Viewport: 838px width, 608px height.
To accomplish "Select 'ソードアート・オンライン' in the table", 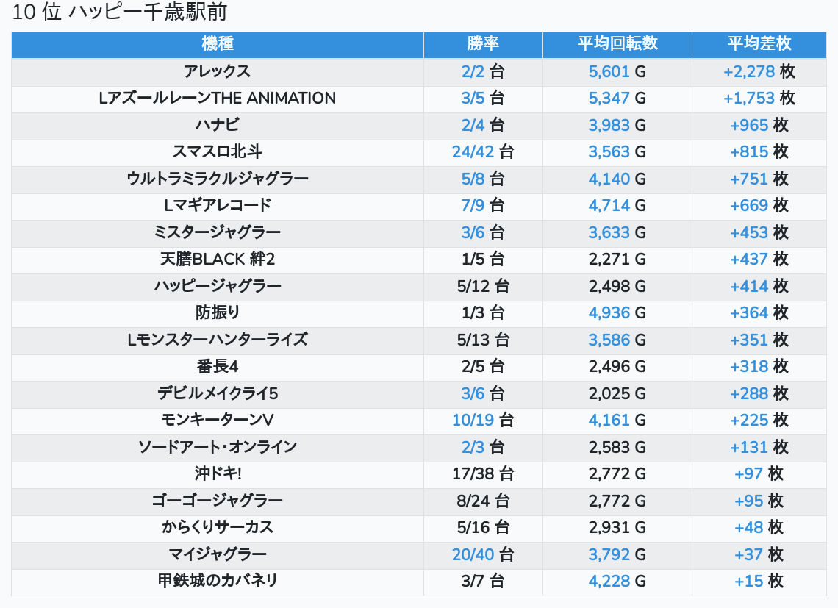I will [x=218, y=447].
